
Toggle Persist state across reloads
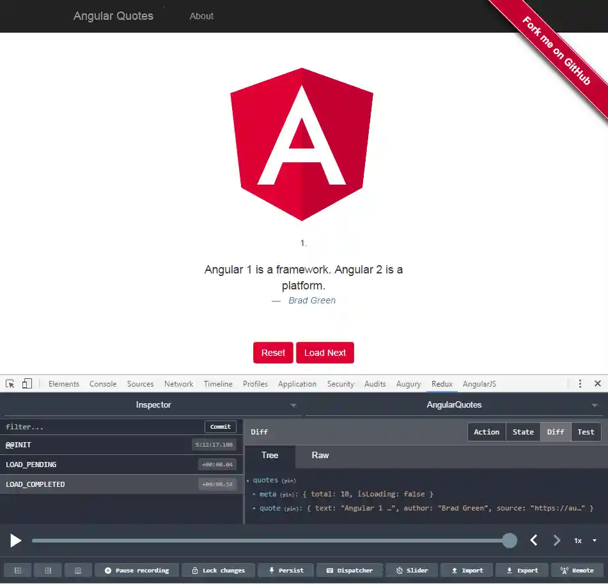click(285, 570)
